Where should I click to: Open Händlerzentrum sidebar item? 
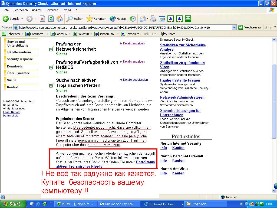coord(19,52)
